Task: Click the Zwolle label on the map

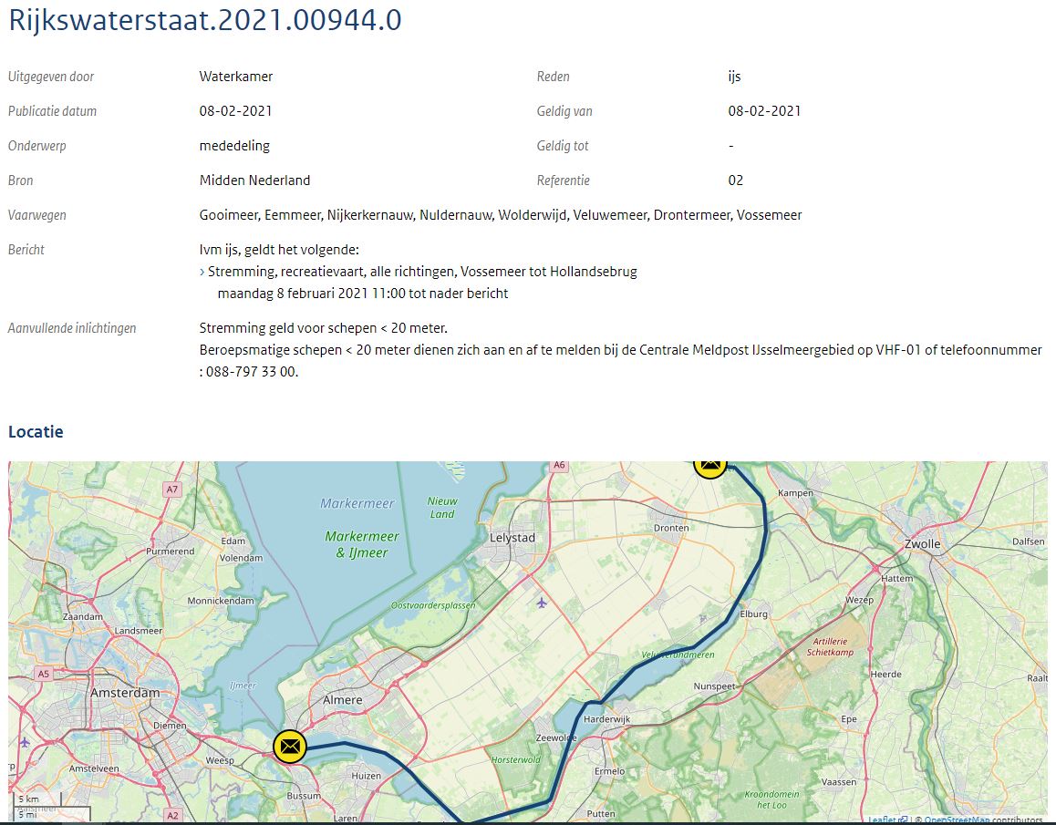Action: coord(923,543)
